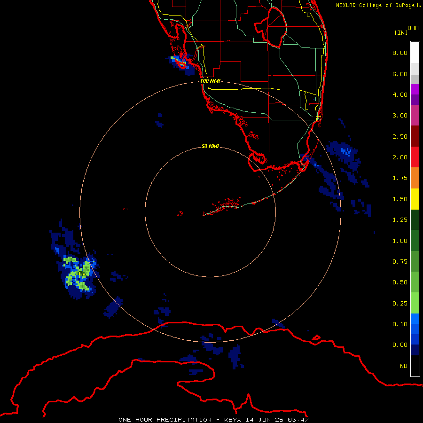Click the 0.50 legend value
Screen dimensions: 423x423
click(x=400, y=282)
